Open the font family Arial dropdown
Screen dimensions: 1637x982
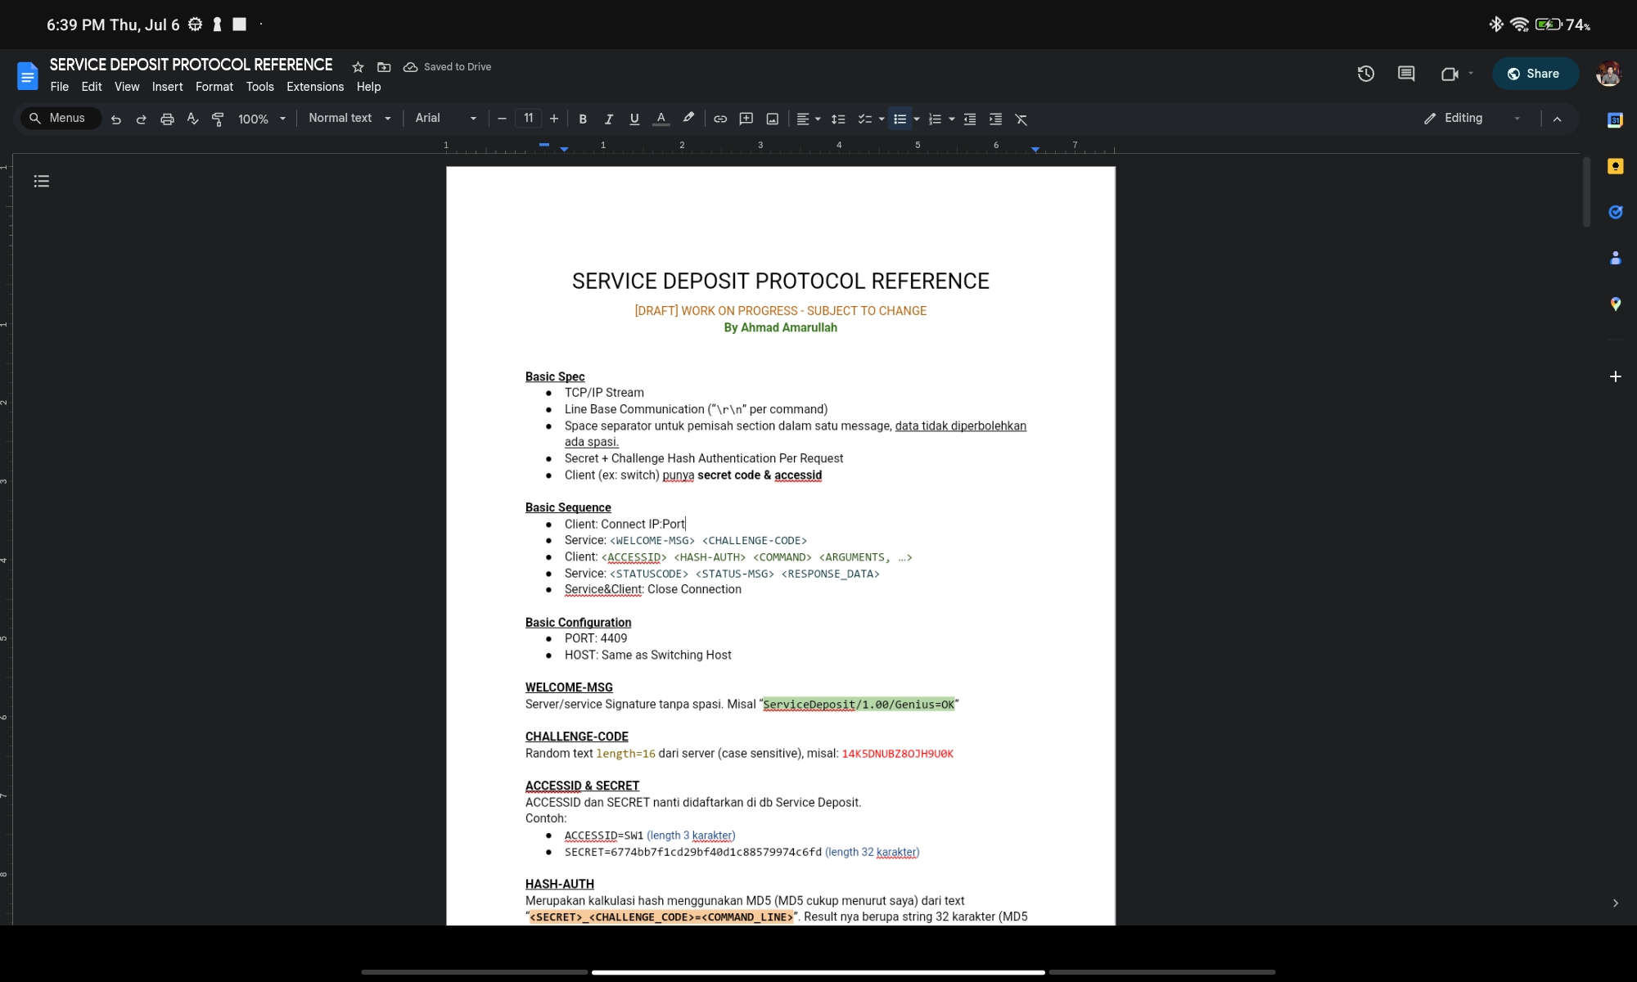click(x=445, y=119)
